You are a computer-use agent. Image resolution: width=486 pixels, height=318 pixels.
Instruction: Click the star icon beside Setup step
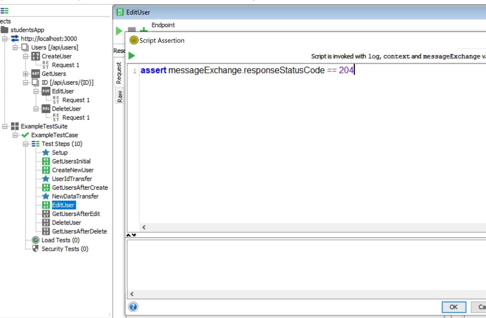coord(46,152)
